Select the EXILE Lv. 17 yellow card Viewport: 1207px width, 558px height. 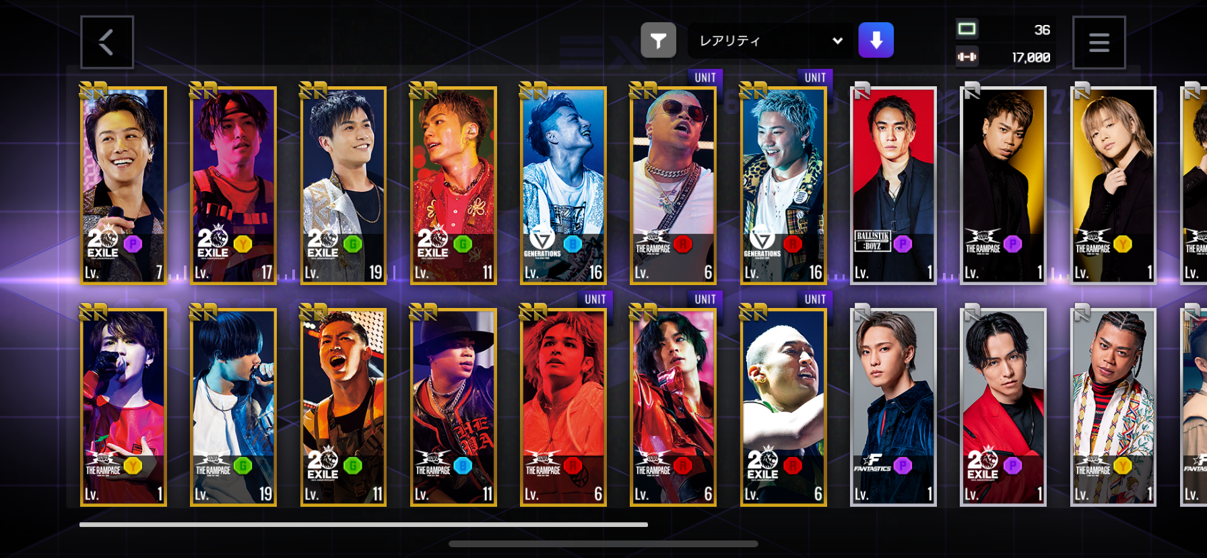click(x=233, y=185)
